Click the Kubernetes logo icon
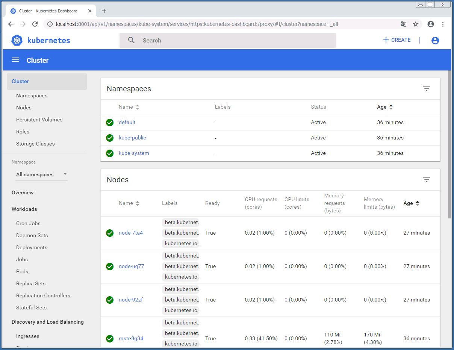The width and height of the screenshot is (454, 350). click(17, 40)
